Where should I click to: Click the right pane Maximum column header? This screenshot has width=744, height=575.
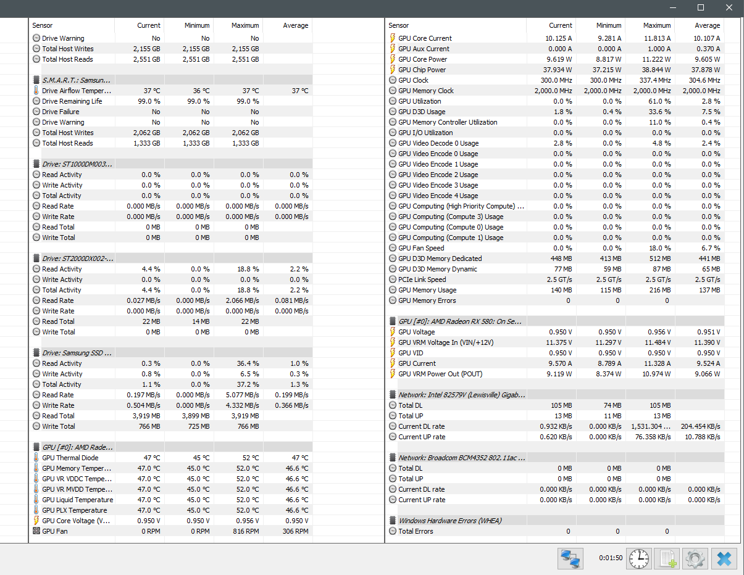(650, 25)
